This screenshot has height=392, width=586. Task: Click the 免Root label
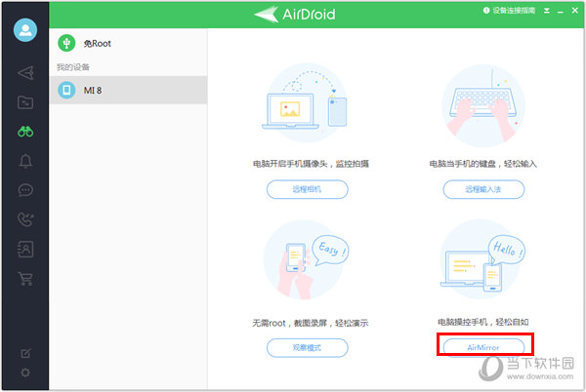click(97, 44)
